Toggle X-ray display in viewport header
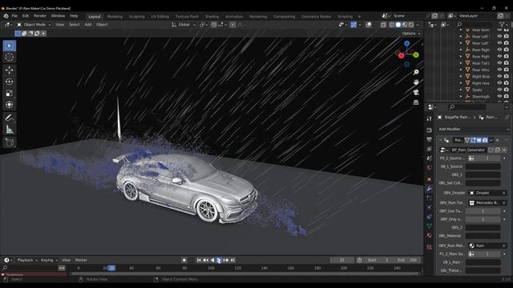The width and height of the screenshot is (513, 288). point(383,25)
